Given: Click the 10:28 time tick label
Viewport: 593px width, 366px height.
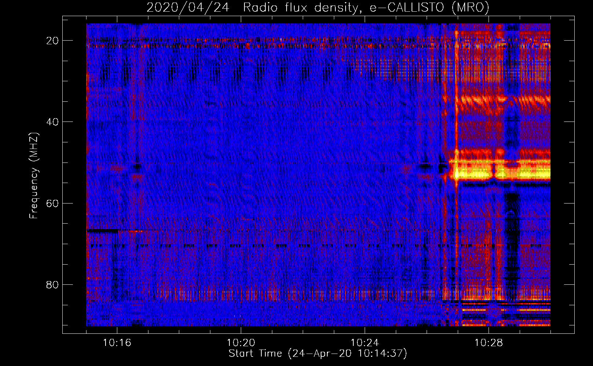Looking at the screenshot, I should click(x=489, y=343).
